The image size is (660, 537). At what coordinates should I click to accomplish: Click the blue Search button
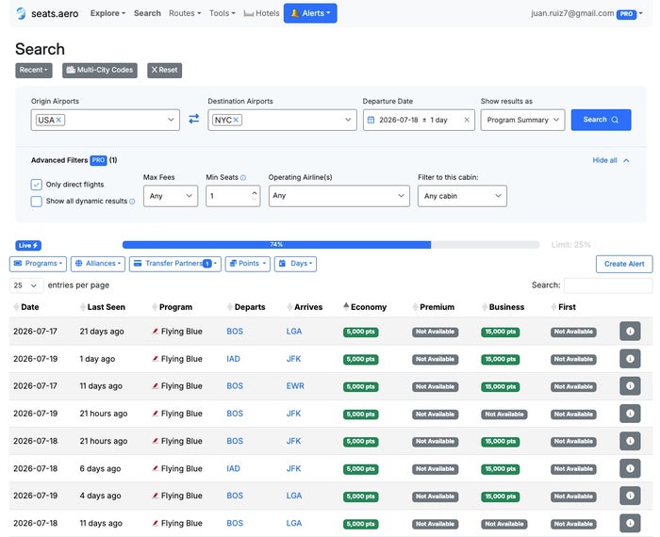click(601, 120)
